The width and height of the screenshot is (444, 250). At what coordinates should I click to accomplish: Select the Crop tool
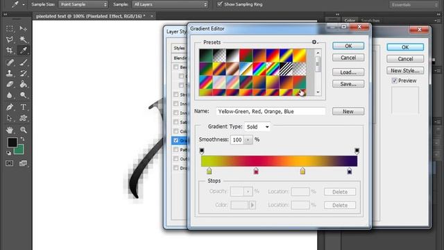[10, 51]
